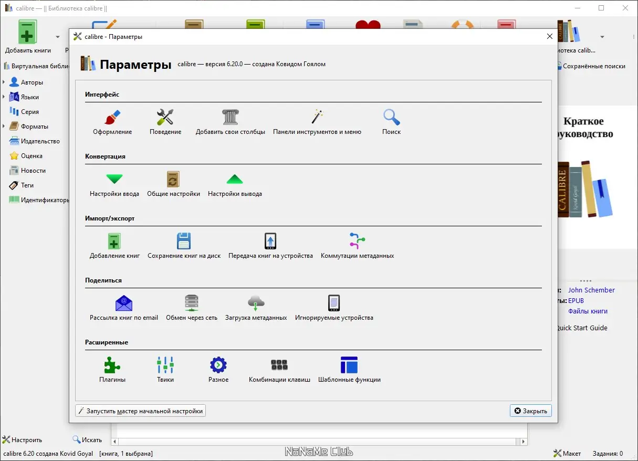Click Добавить книги in main toolbar
This screenshot has width=638, height=461.
[28, 37]
